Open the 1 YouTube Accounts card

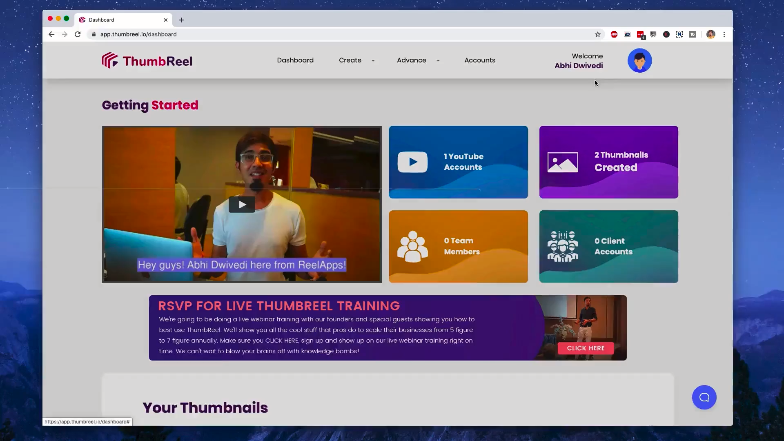coord(458,162)
